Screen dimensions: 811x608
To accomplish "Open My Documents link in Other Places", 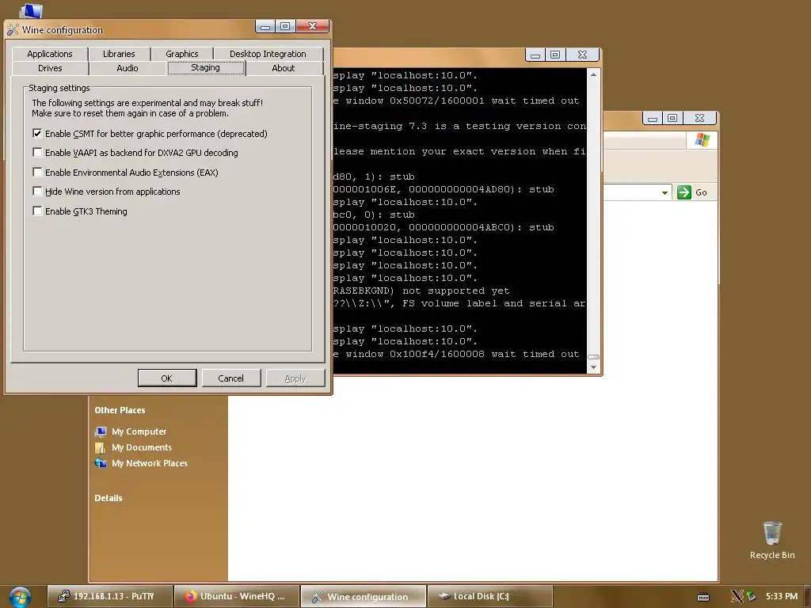I will click(x=142, y=447).
